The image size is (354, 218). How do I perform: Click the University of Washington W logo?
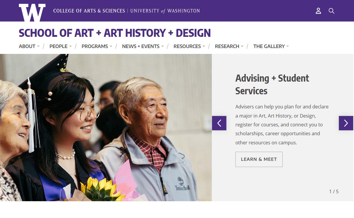32,13
